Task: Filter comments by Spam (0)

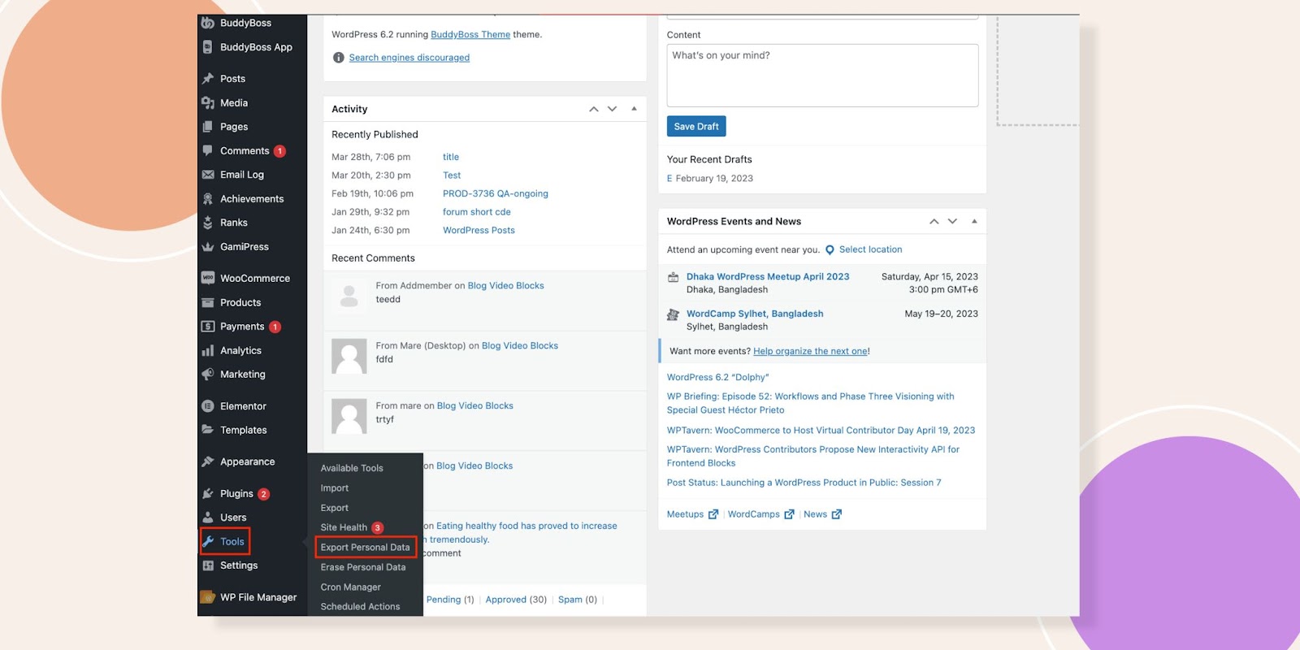Action: pyautogui.click(x=578, y=600)
